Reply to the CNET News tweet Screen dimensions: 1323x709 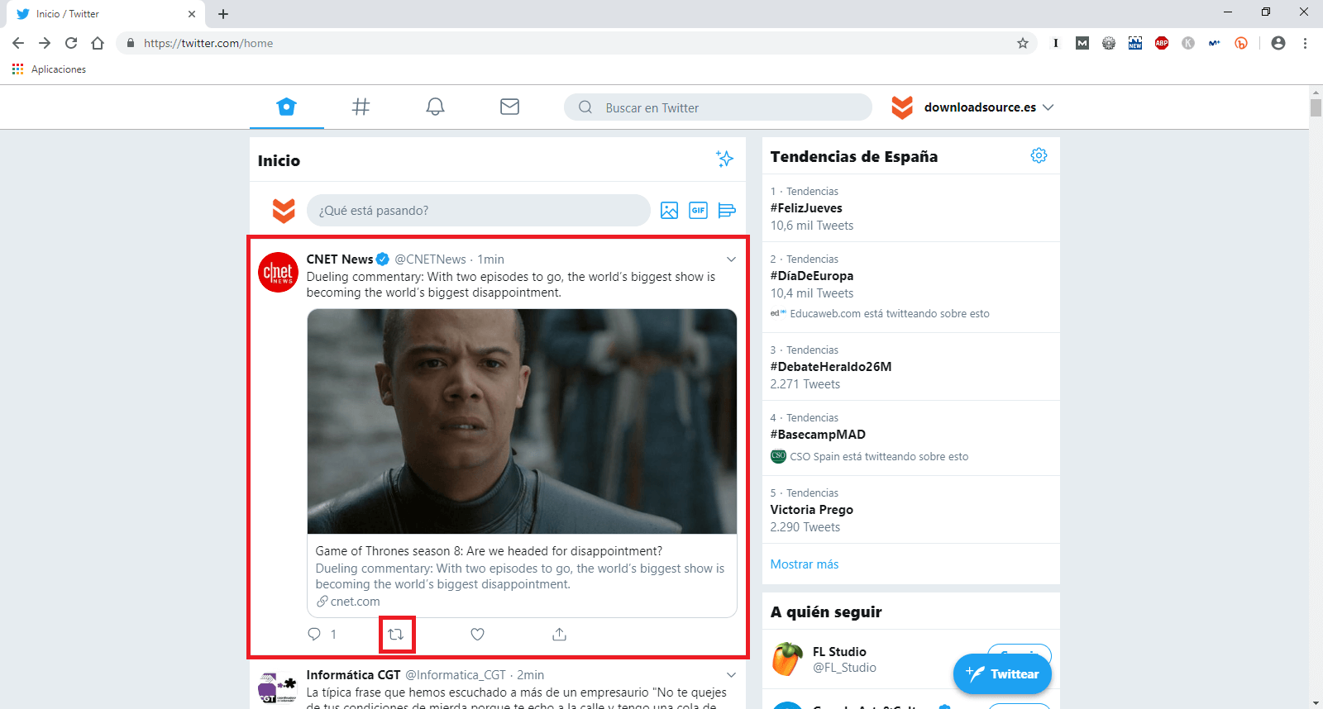click(314, 635)
